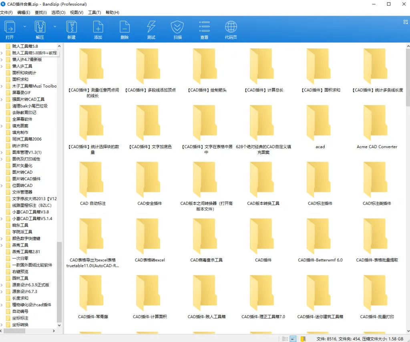Switch to details view icon in status bar
This screenshot has width=410, height=342.
click(285, 339)
